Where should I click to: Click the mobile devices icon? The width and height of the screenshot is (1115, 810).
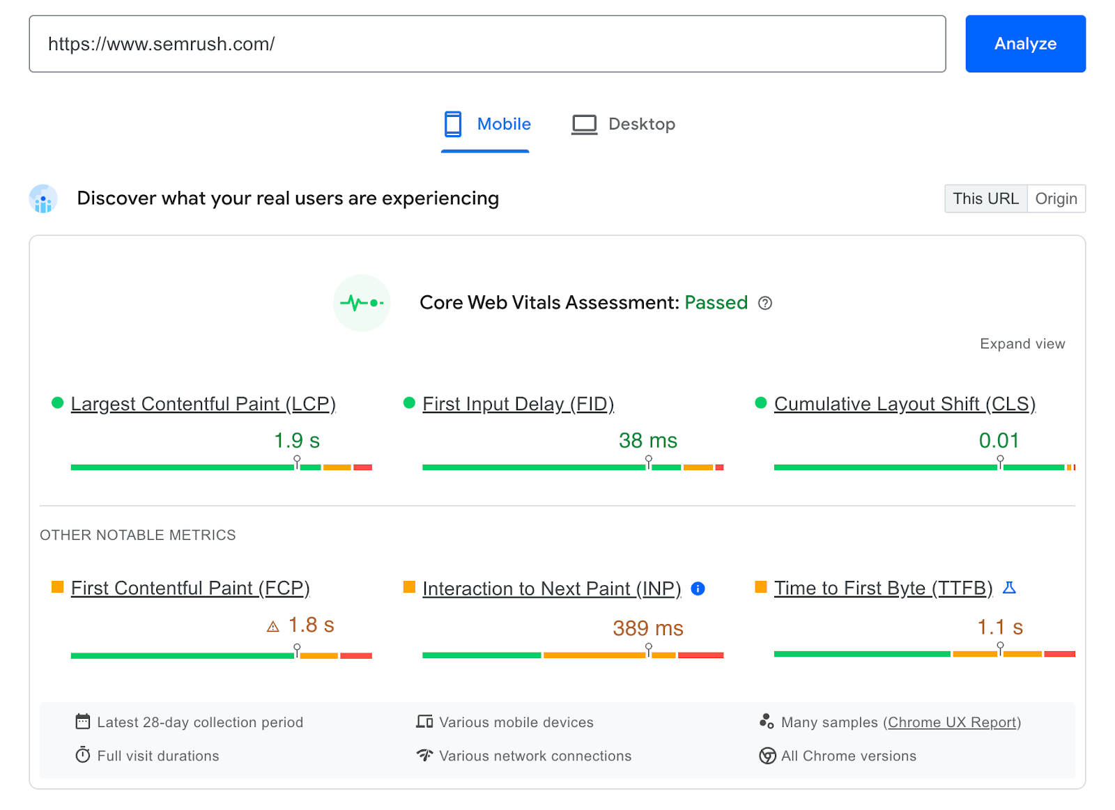click(425, 722)
